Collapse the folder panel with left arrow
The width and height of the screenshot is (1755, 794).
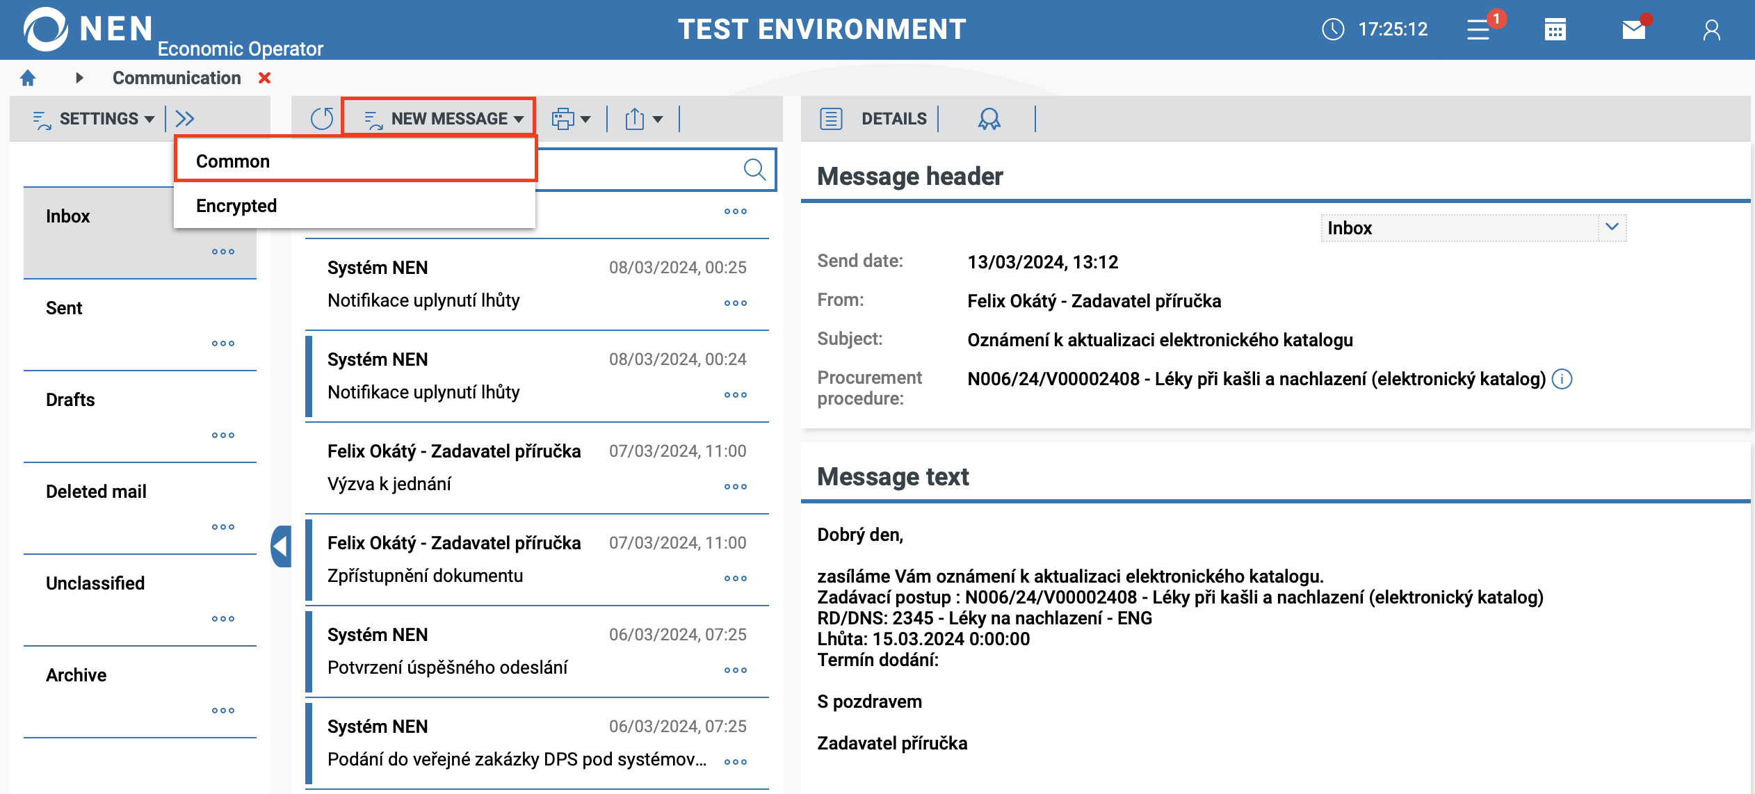pyautogui.click(x=281, y=546)
